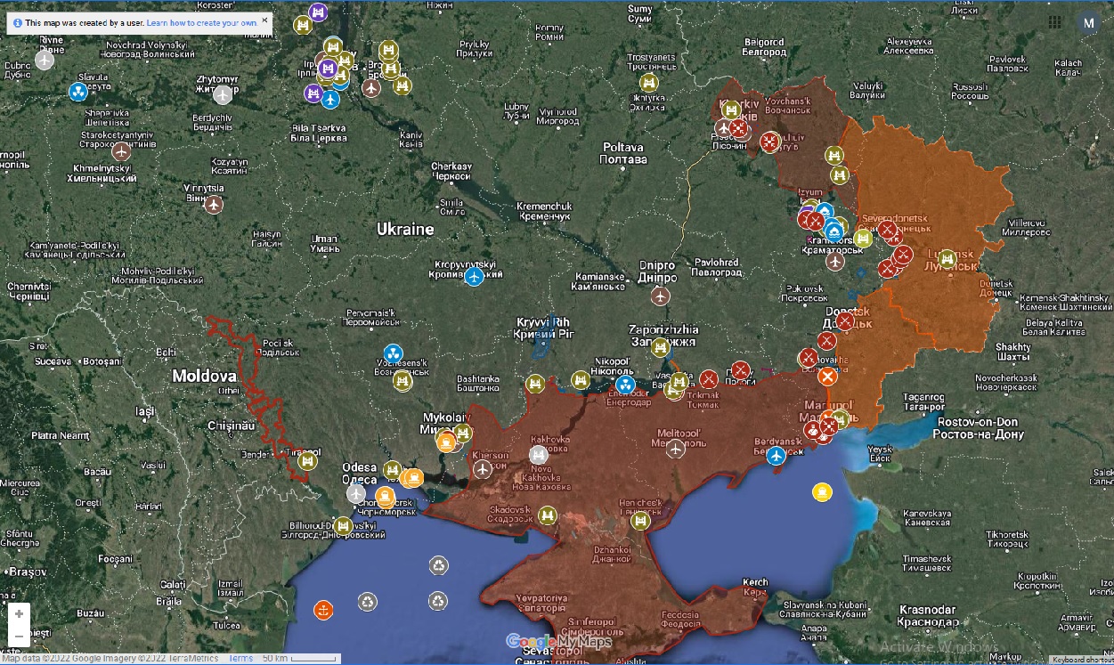Open the brown airplane marker near Vinnytsia

[x=214, y=205]
